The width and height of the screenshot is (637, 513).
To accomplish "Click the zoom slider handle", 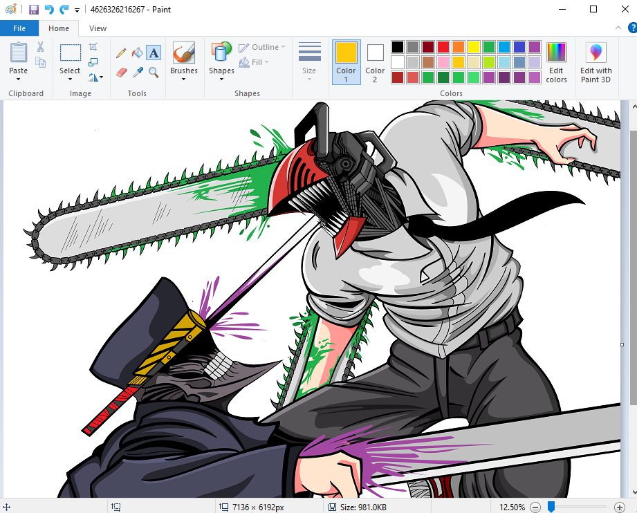I will (551, 507).
